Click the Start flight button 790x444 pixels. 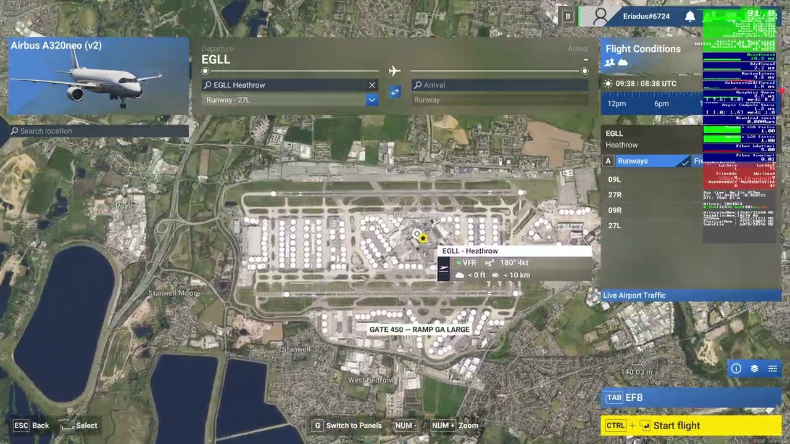691,425
